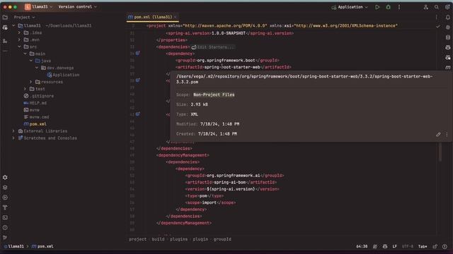453x254 pixels.
Task: Click plugins breadcrumb in editor footer
Action: pos(178,239)
